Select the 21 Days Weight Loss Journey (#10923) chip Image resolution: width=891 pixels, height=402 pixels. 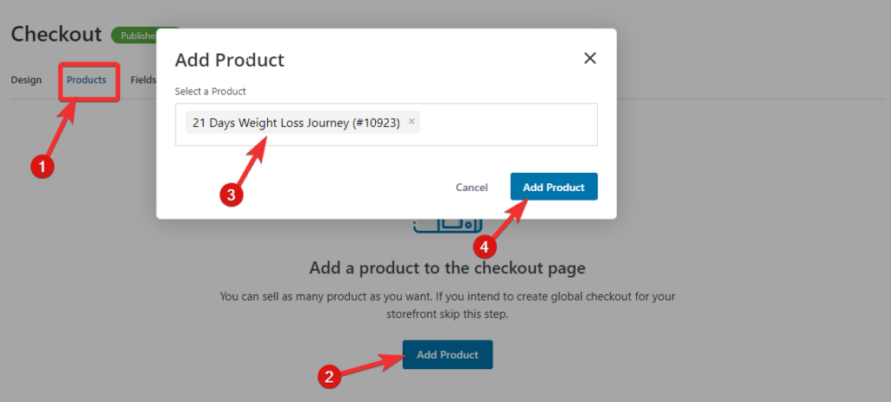(296, 122)
